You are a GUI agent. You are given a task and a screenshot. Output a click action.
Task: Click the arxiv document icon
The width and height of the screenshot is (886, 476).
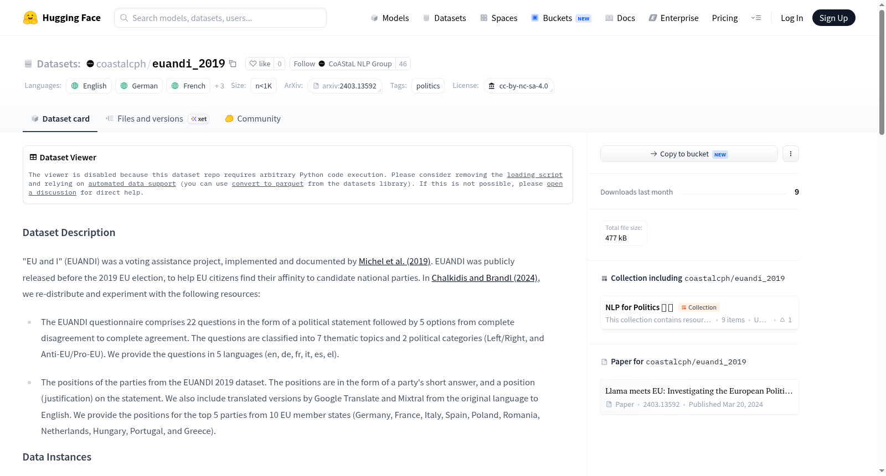click(316, 86)
